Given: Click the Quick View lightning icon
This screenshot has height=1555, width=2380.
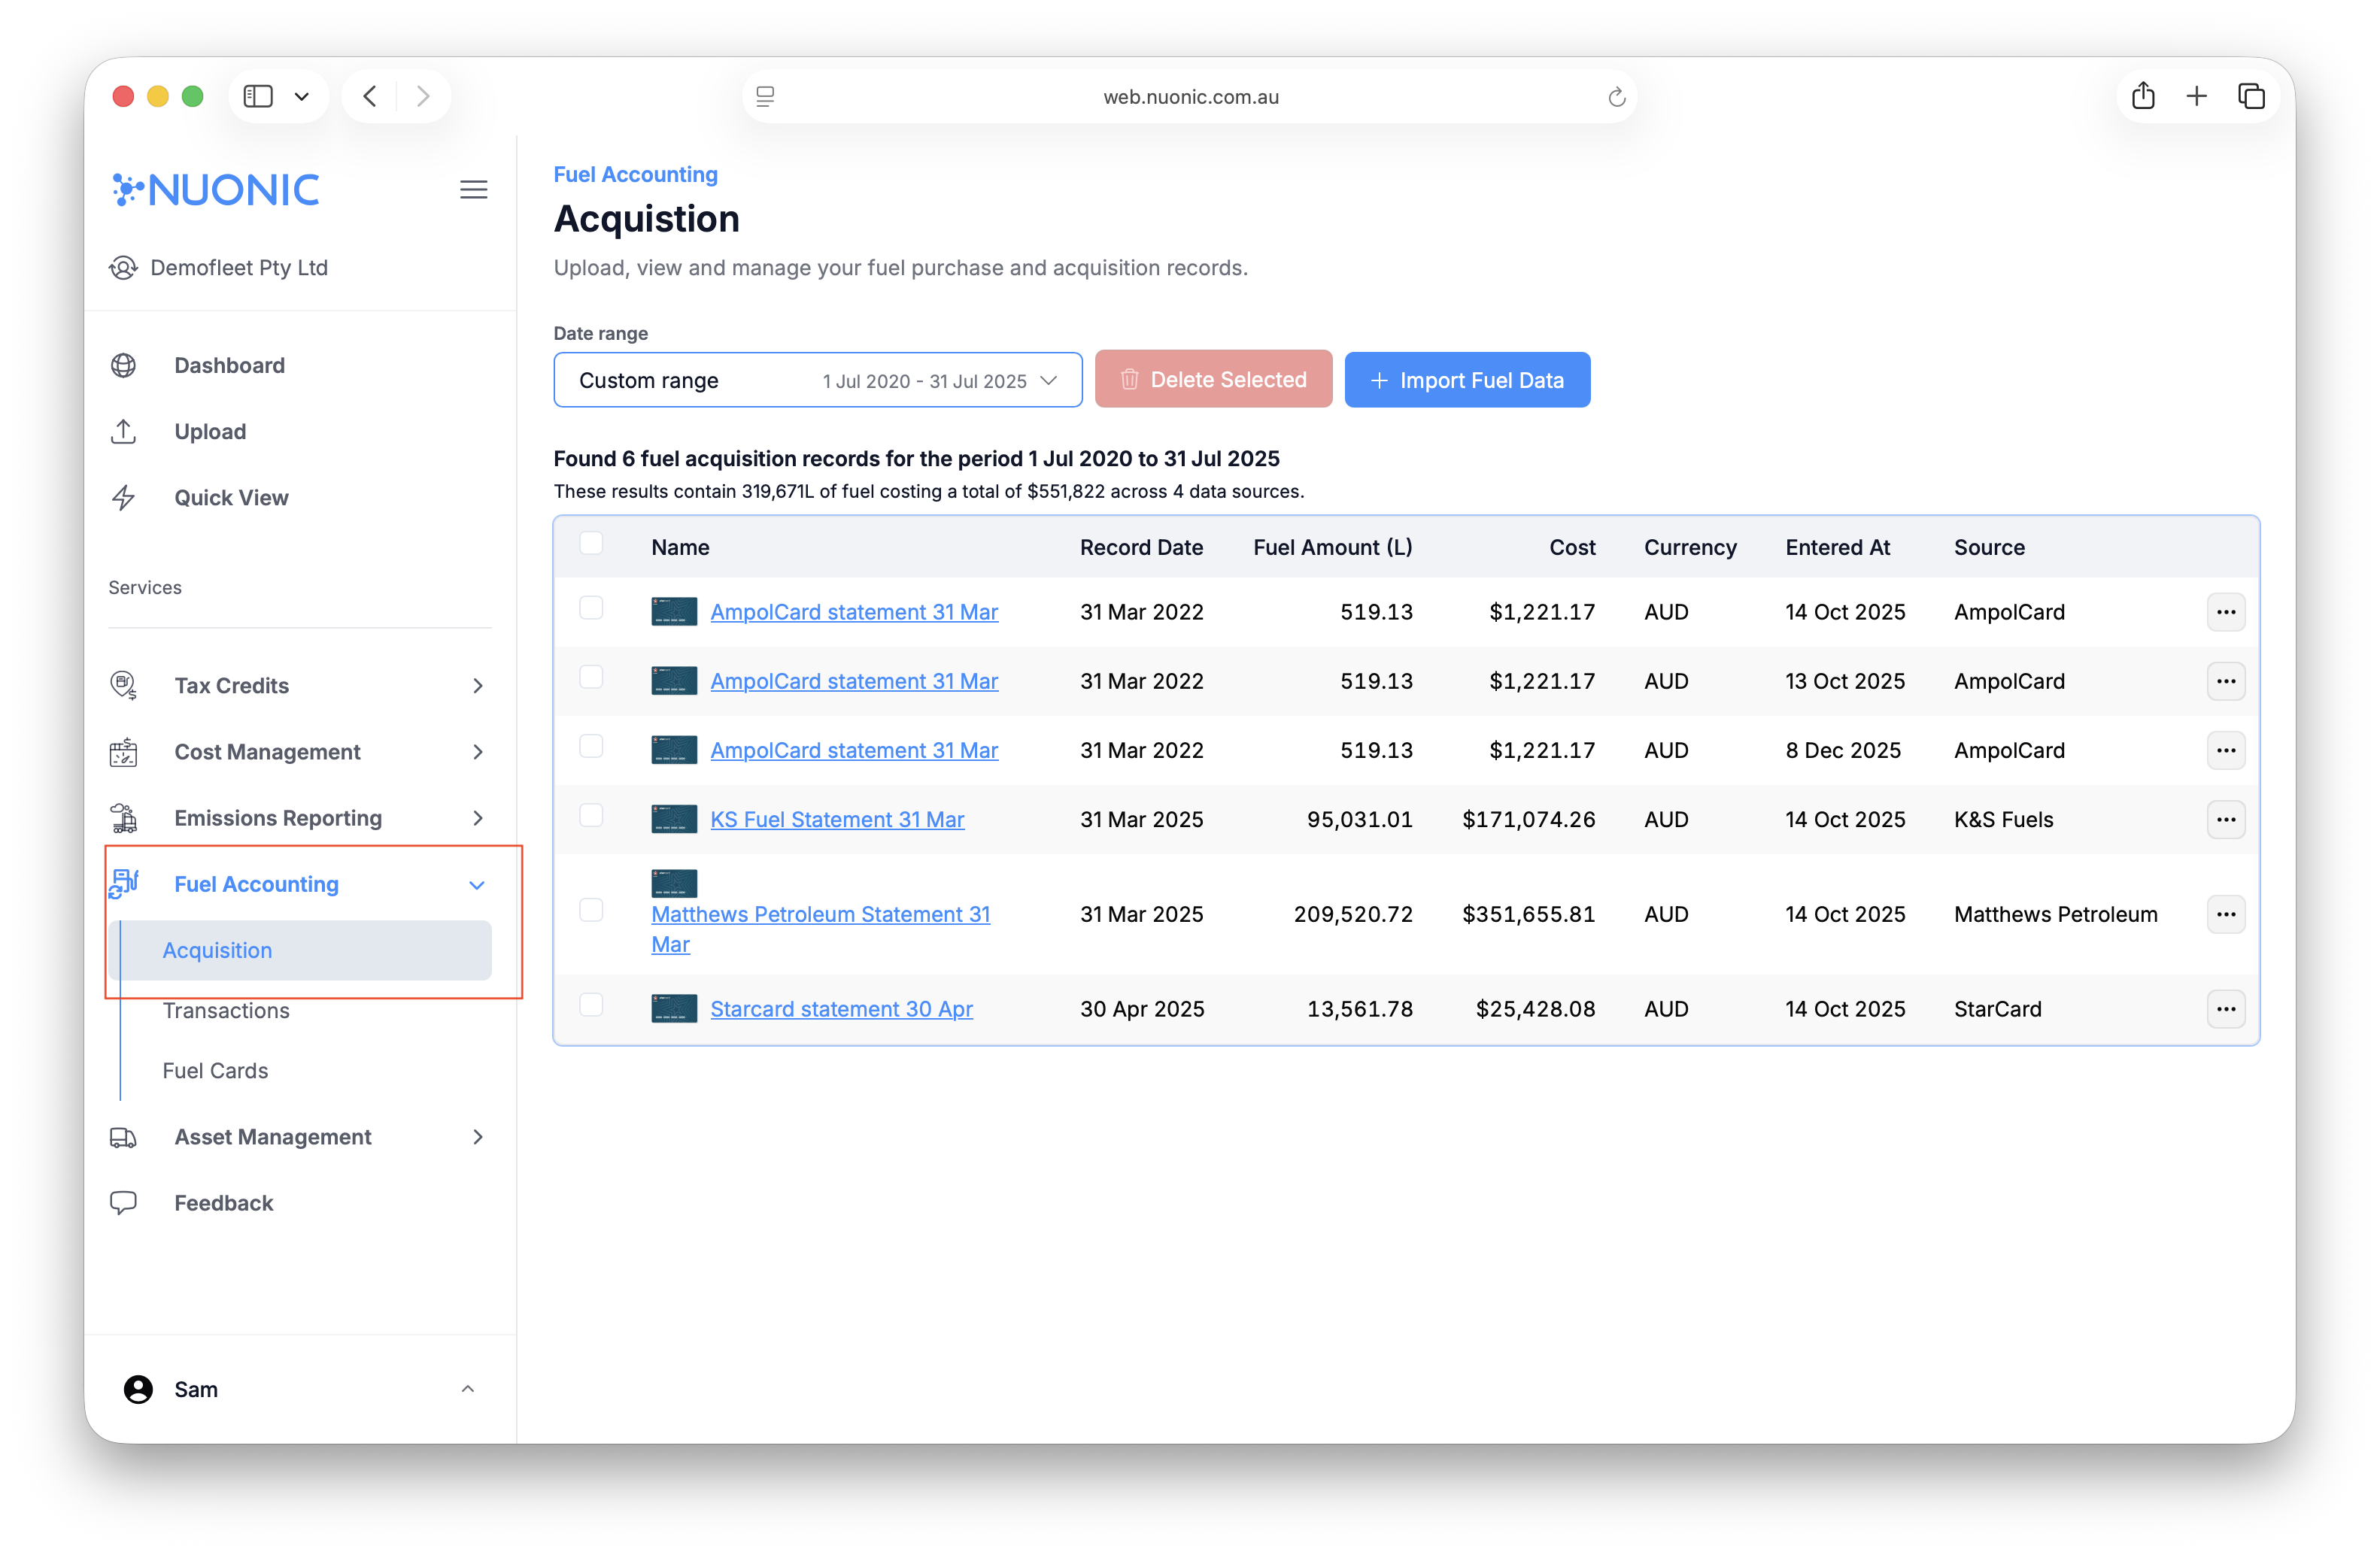Looking at the screenshot, I should tap(123, 498).
